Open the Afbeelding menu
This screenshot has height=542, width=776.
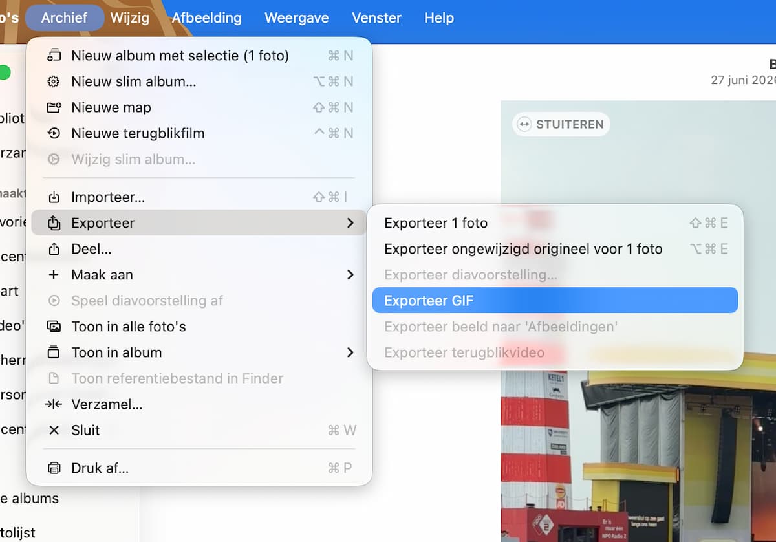[207, 17]
